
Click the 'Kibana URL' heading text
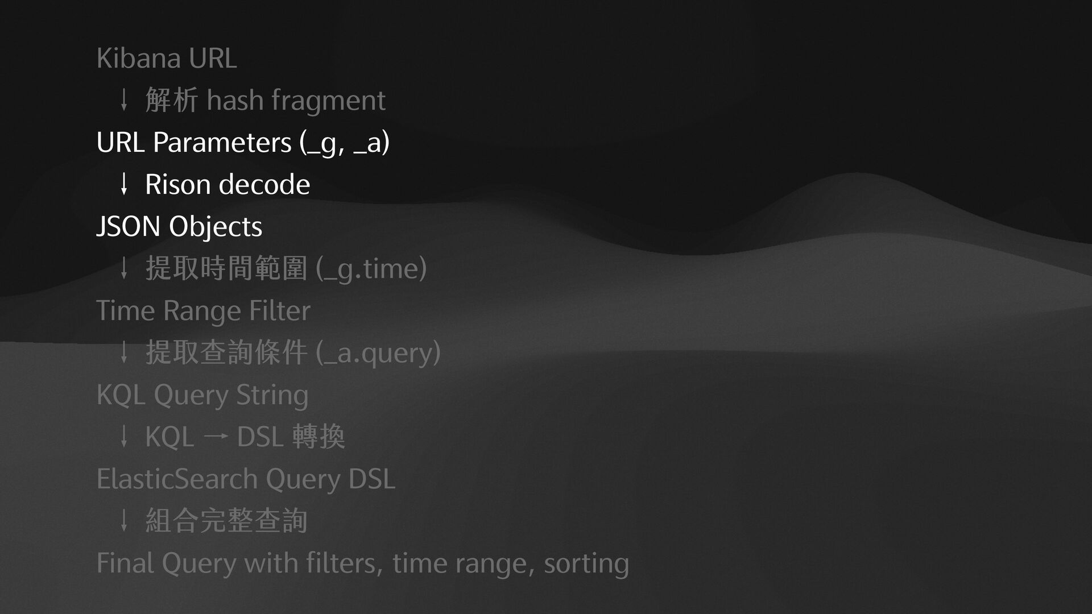coord(167,59)
